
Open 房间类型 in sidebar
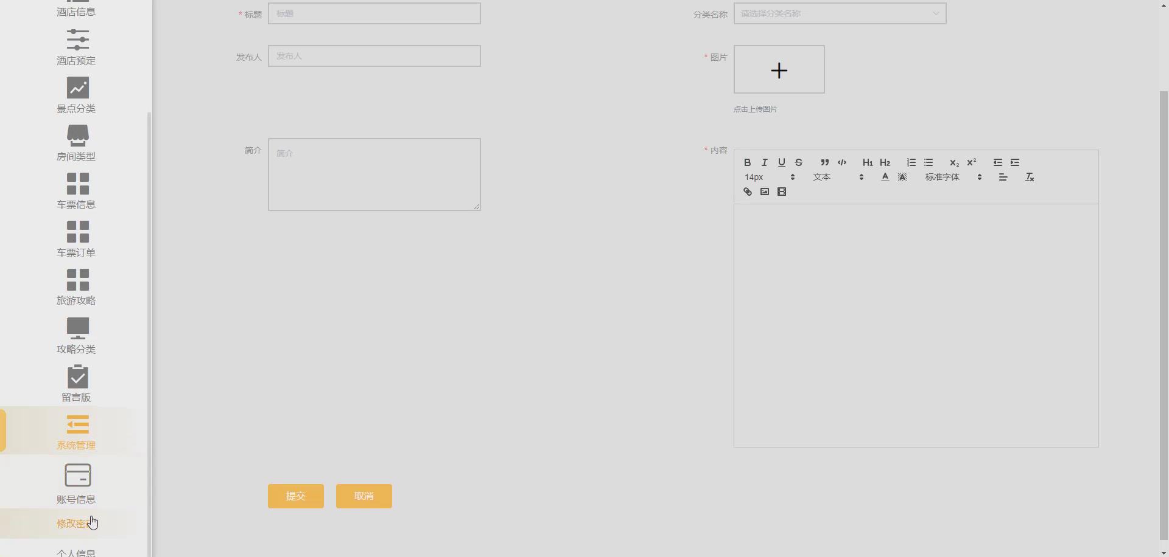pyautogui.click(x=76, y=144)
